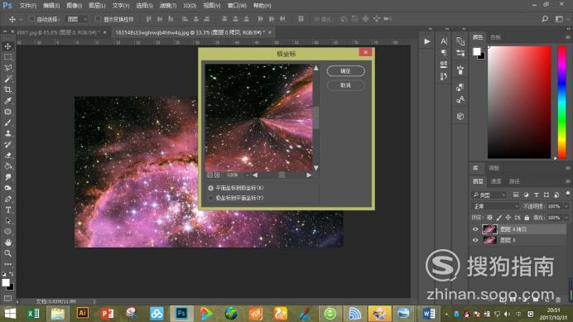Open the Window menu

pyautogui.click(x=237, y=6)
